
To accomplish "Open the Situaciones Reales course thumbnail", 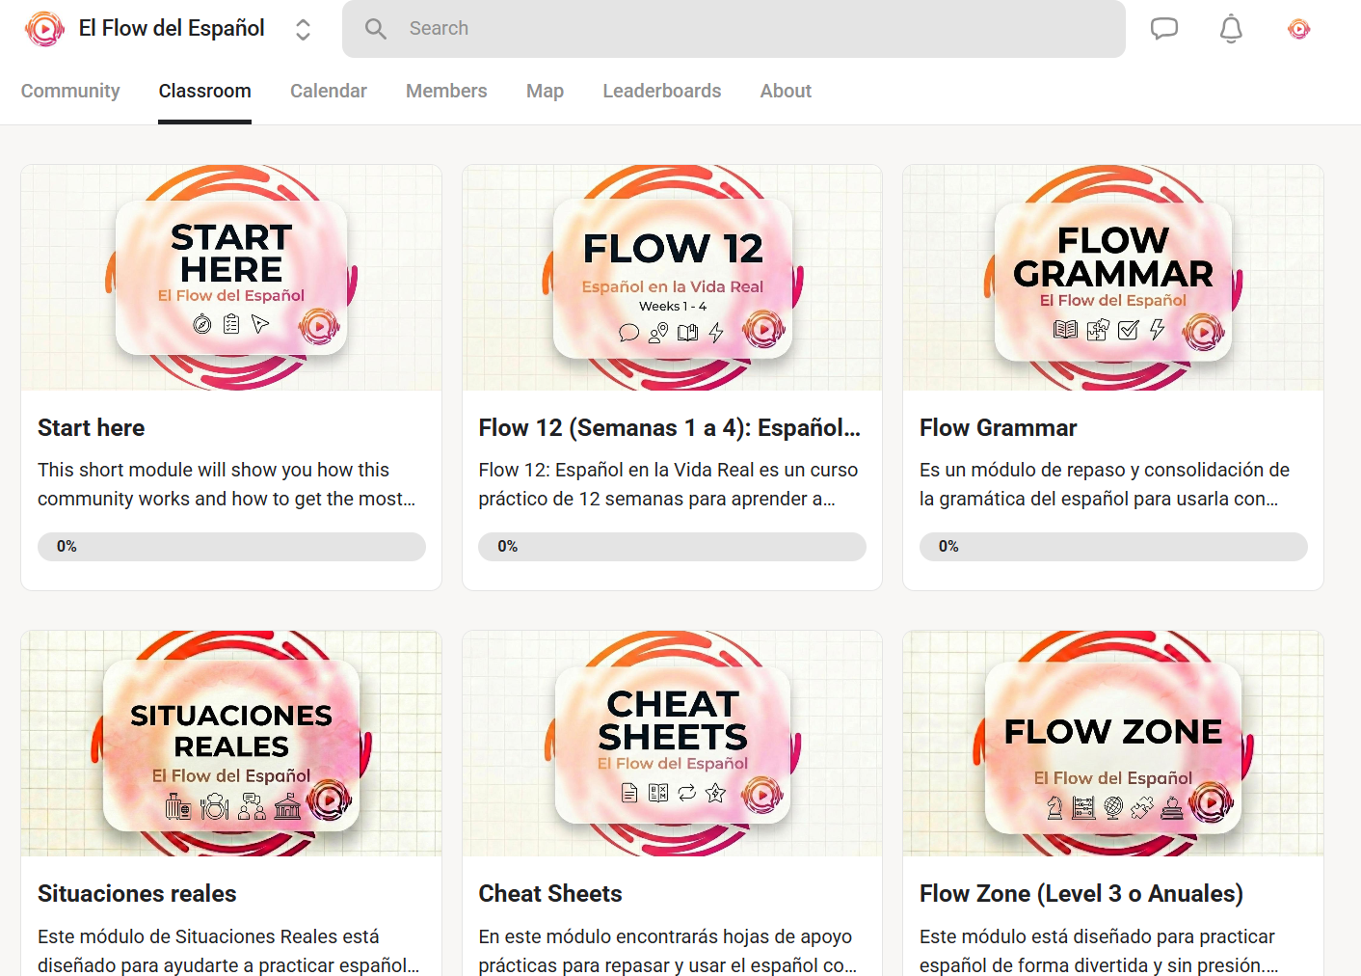I will 231,744.
